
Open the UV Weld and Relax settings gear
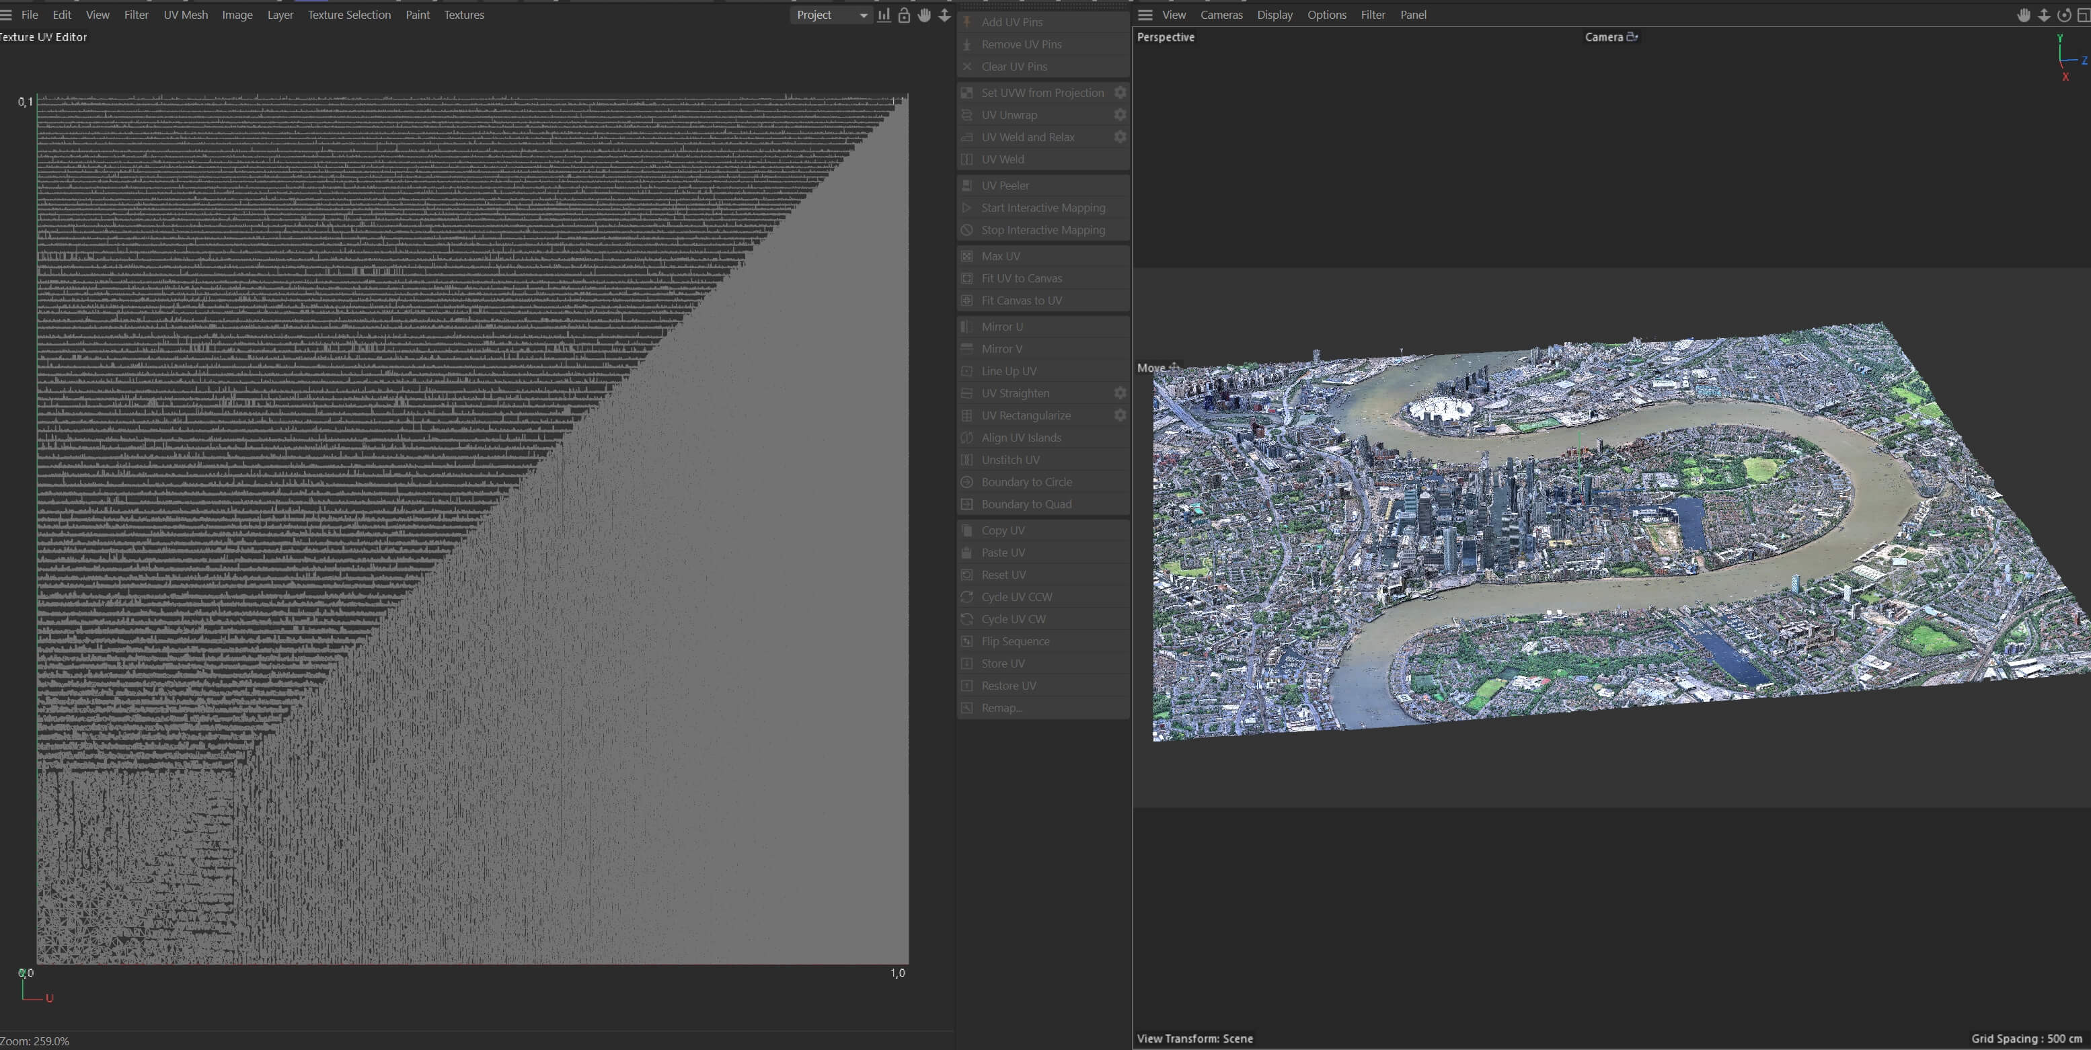click(x=1120, y=136)
